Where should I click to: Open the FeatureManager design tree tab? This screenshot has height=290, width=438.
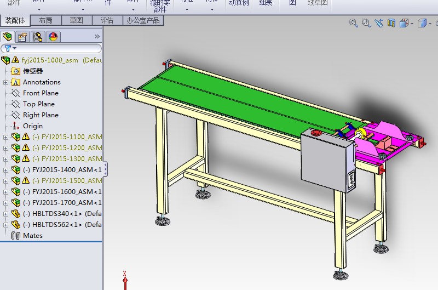[x=8, y=37]
